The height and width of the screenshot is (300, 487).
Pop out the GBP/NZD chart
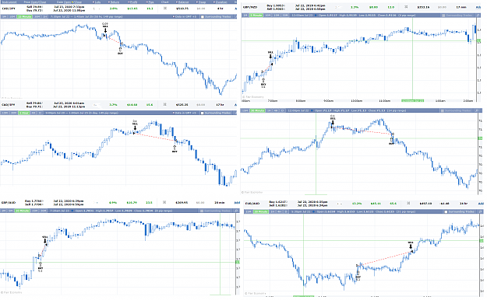click(478, 16)
